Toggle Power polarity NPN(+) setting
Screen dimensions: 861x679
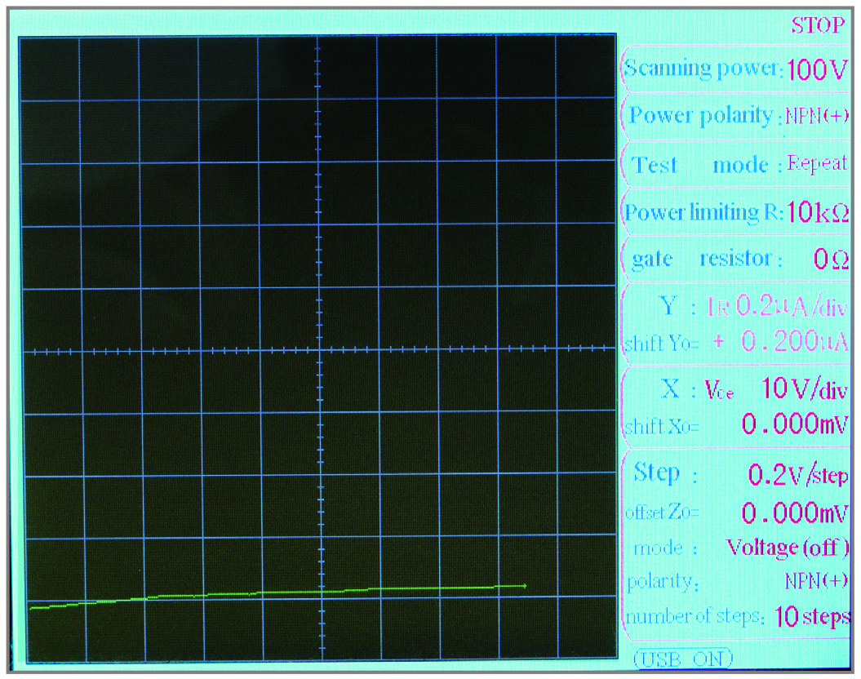[817, 116]
